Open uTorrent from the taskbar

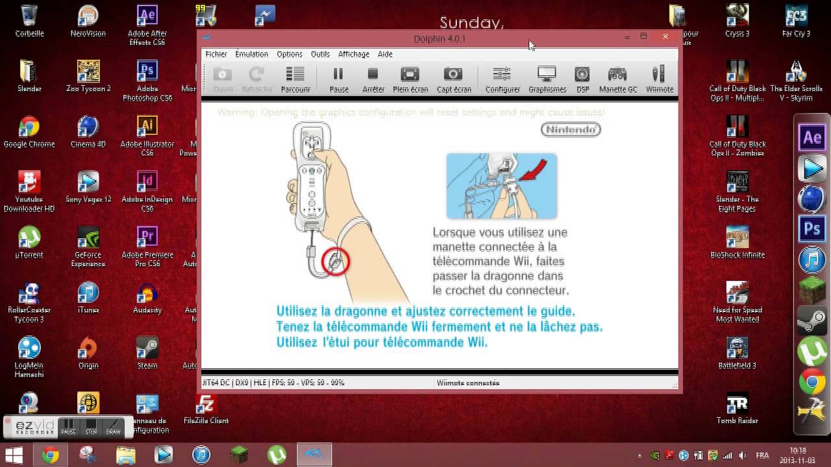[277, 455]
